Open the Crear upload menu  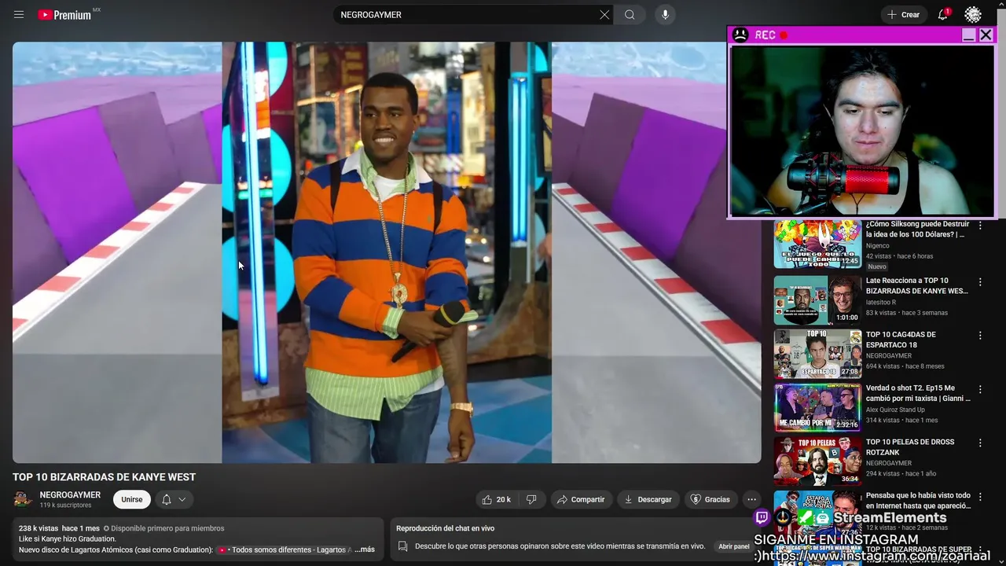pyautogui.click(x=903, y=15)
